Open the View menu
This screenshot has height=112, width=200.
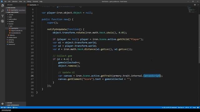(x=20, y=2)
